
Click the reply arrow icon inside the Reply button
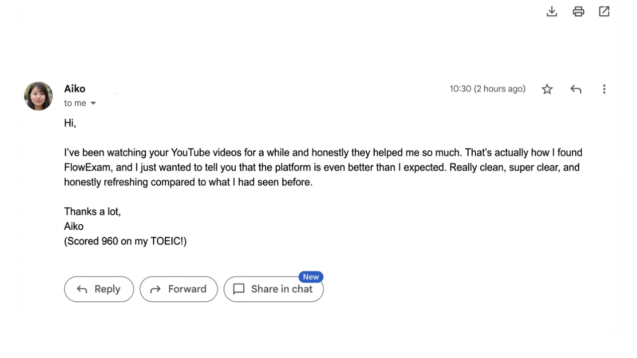coord(82,289)
